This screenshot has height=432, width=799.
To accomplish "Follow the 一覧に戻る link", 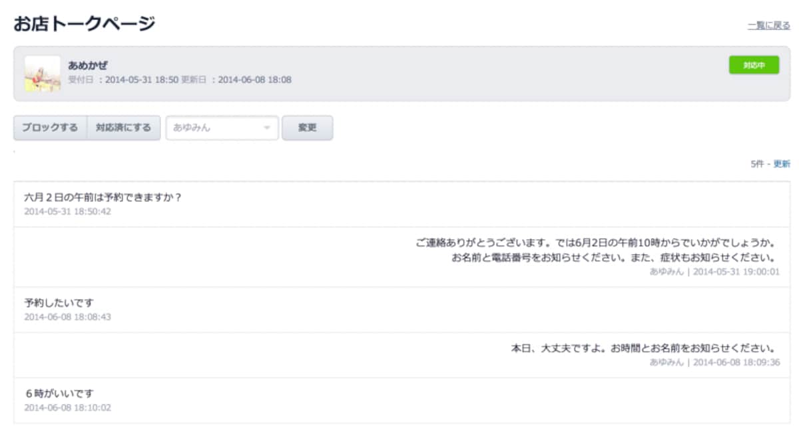I will click(x=768, y=26).
